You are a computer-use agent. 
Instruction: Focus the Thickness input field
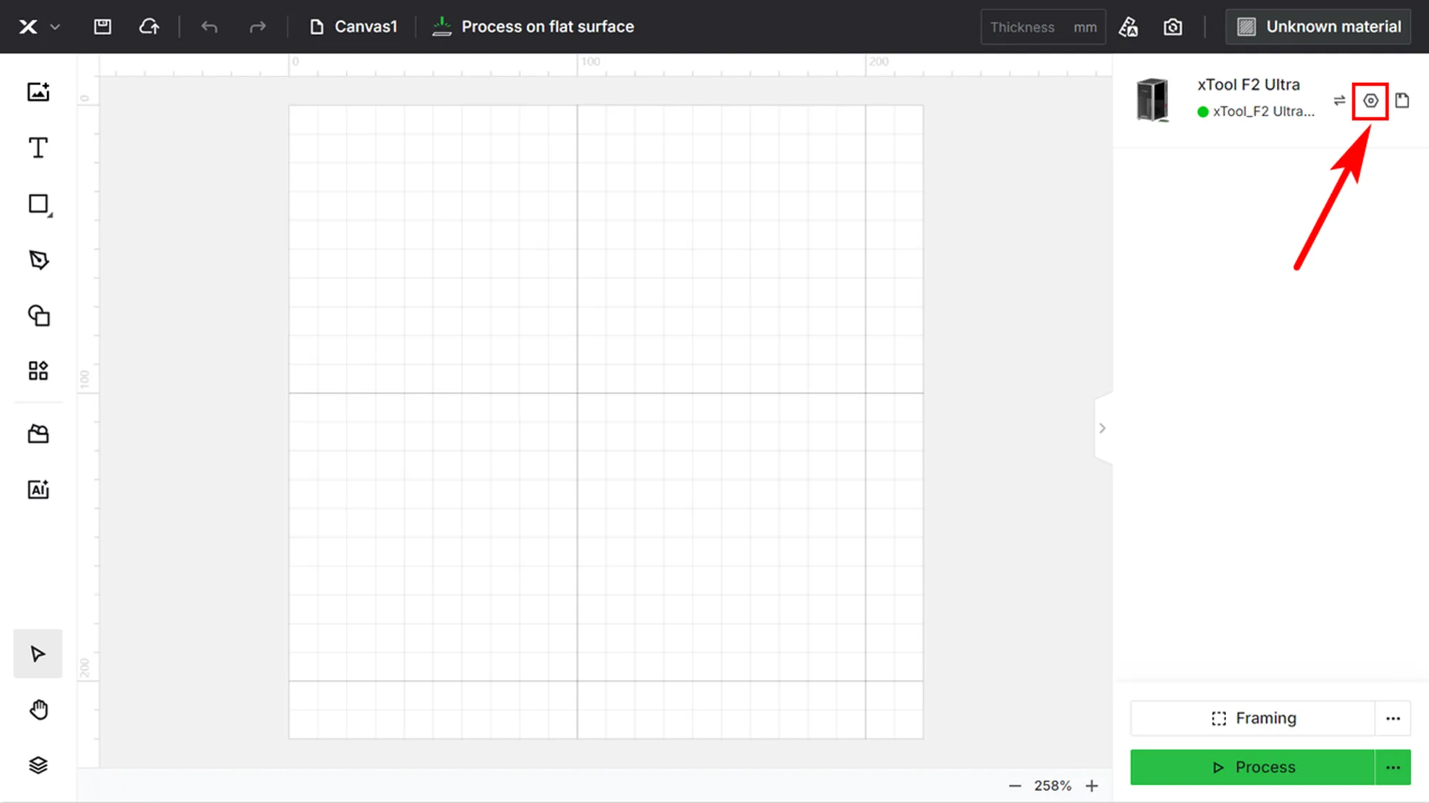coord(1042,27)
